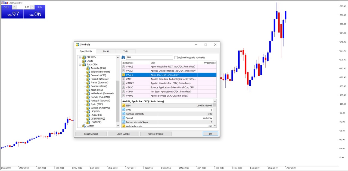This screenshot has width=348, height=171.
Task: Click the #APPS instrument row icon
Action: [x=123, y=96]
